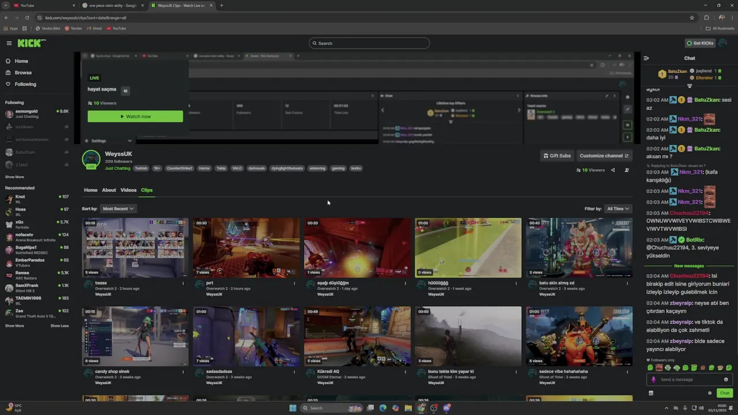Reload the page in Chrome

coord(27,18)
